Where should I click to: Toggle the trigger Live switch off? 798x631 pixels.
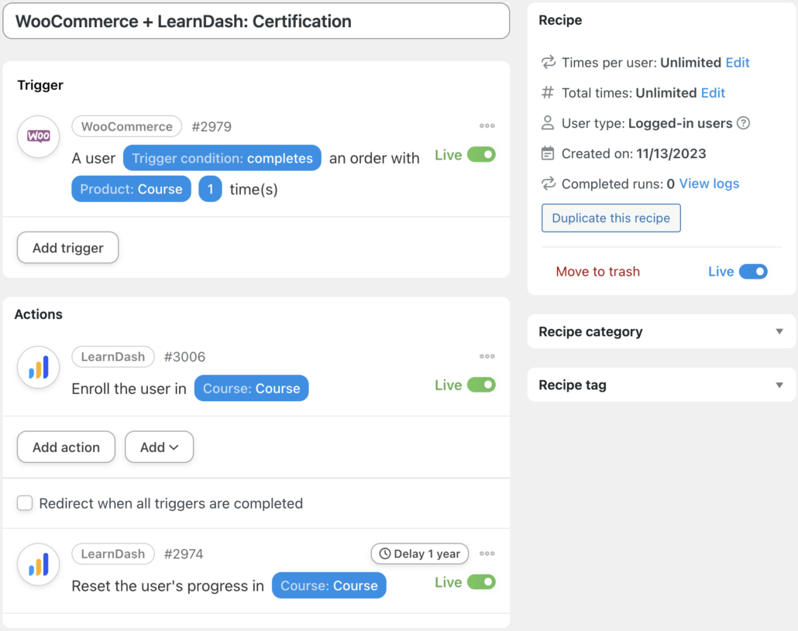[482, 154]
